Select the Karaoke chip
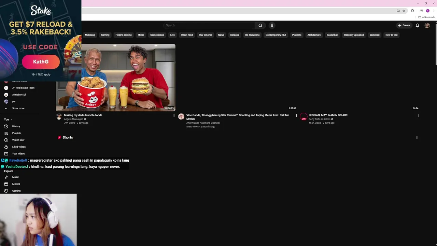437x246 pixels. [x=235, y=35]
